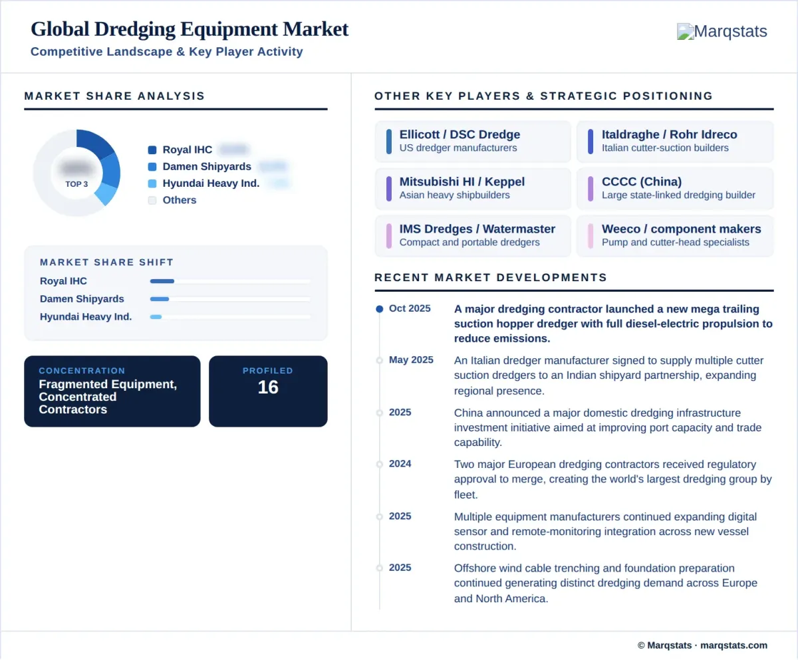Click the '2024' date label

[x=400, y=463]
